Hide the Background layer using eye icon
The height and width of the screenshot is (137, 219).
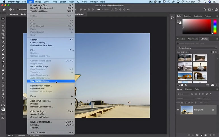tap(178, 110)
